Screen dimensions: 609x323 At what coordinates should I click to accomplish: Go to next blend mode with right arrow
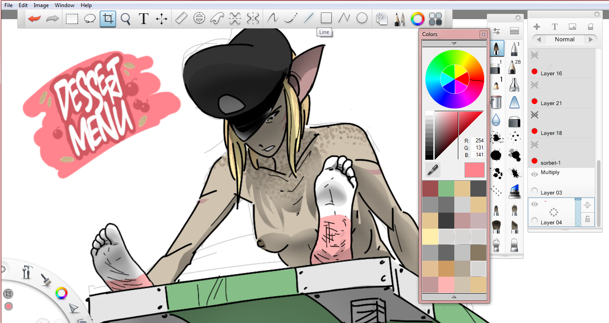(591, 39)
